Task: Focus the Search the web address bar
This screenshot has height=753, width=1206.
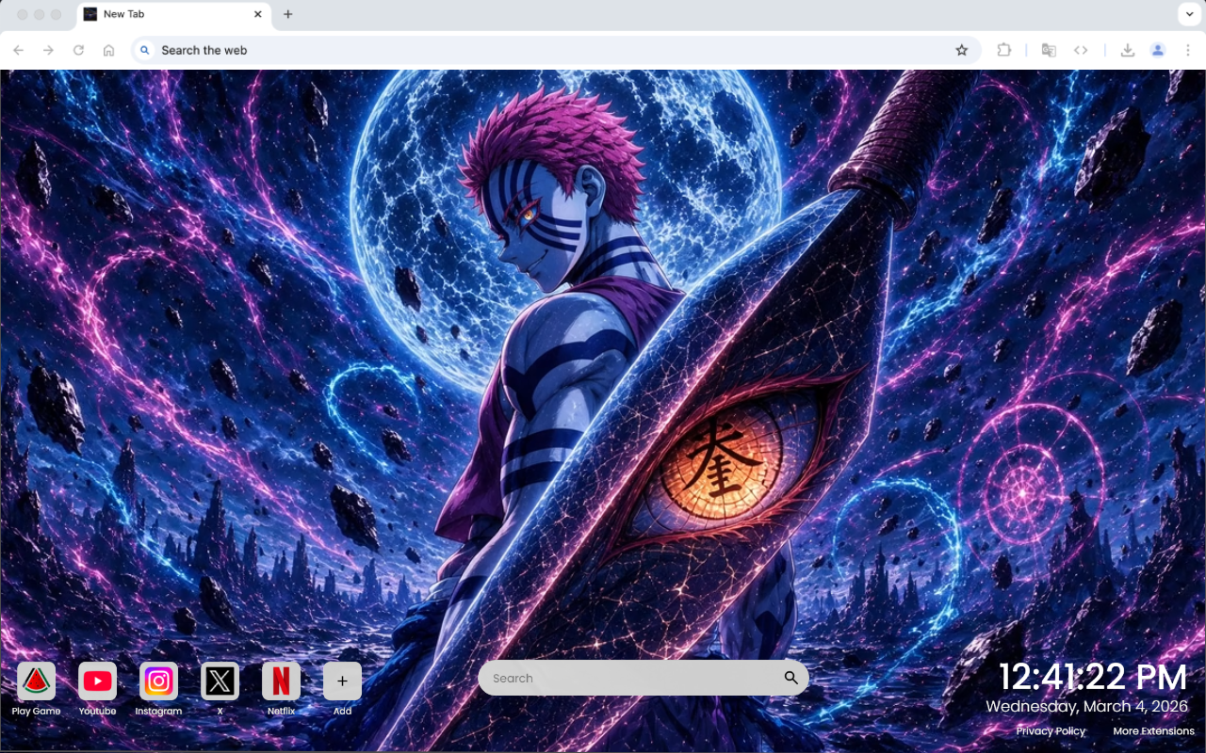Action: pos(556,50)
